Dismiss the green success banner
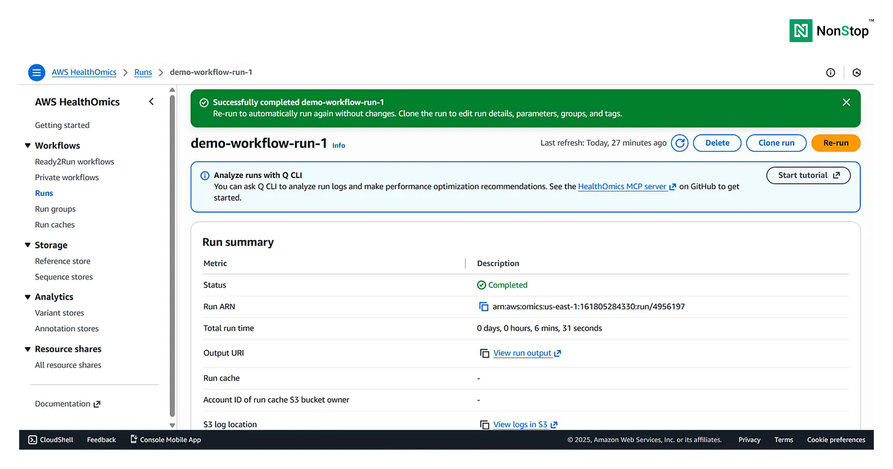Screen dimensions: 893x469 tap(846, 102)
